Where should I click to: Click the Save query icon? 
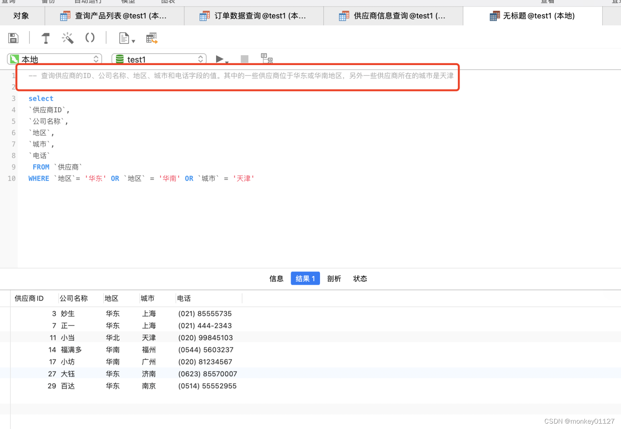[13, 38]
